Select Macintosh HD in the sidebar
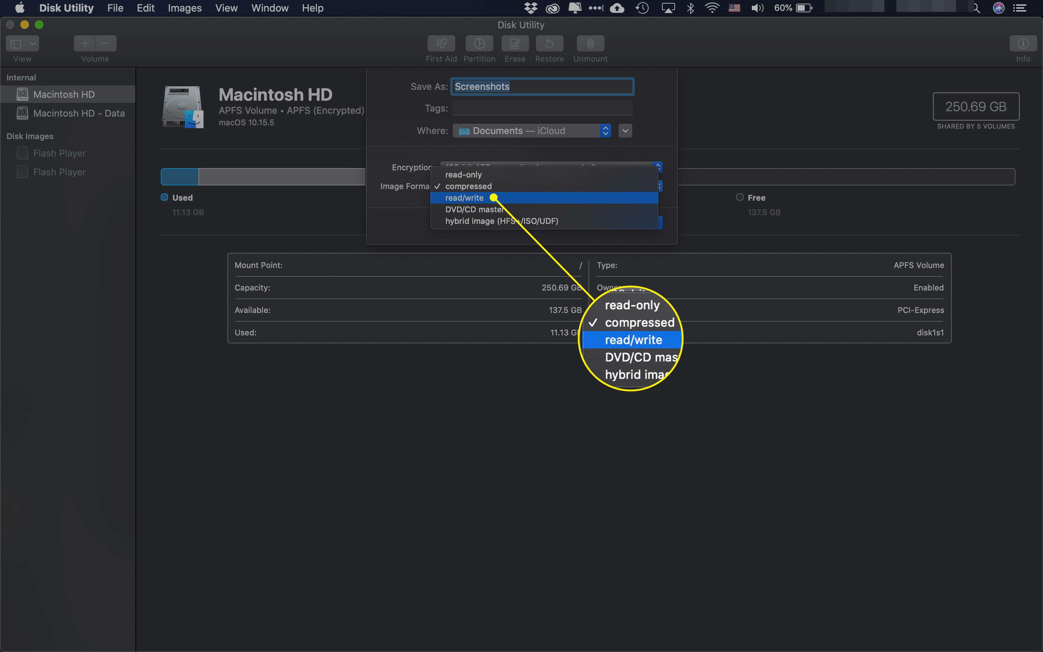Screen dimensions: 1043x652 [68, 95]
